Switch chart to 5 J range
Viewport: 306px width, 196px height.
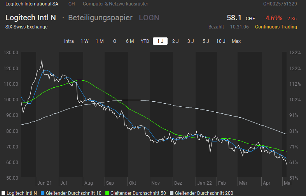tap(206, 41)
